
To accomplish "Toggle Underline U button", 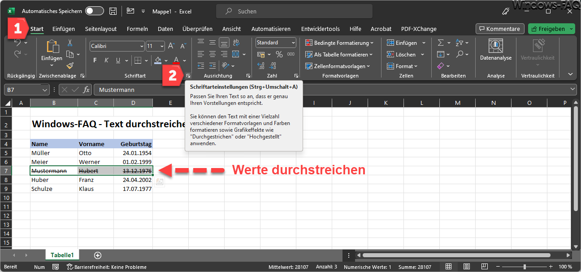I will click(118, 60).
